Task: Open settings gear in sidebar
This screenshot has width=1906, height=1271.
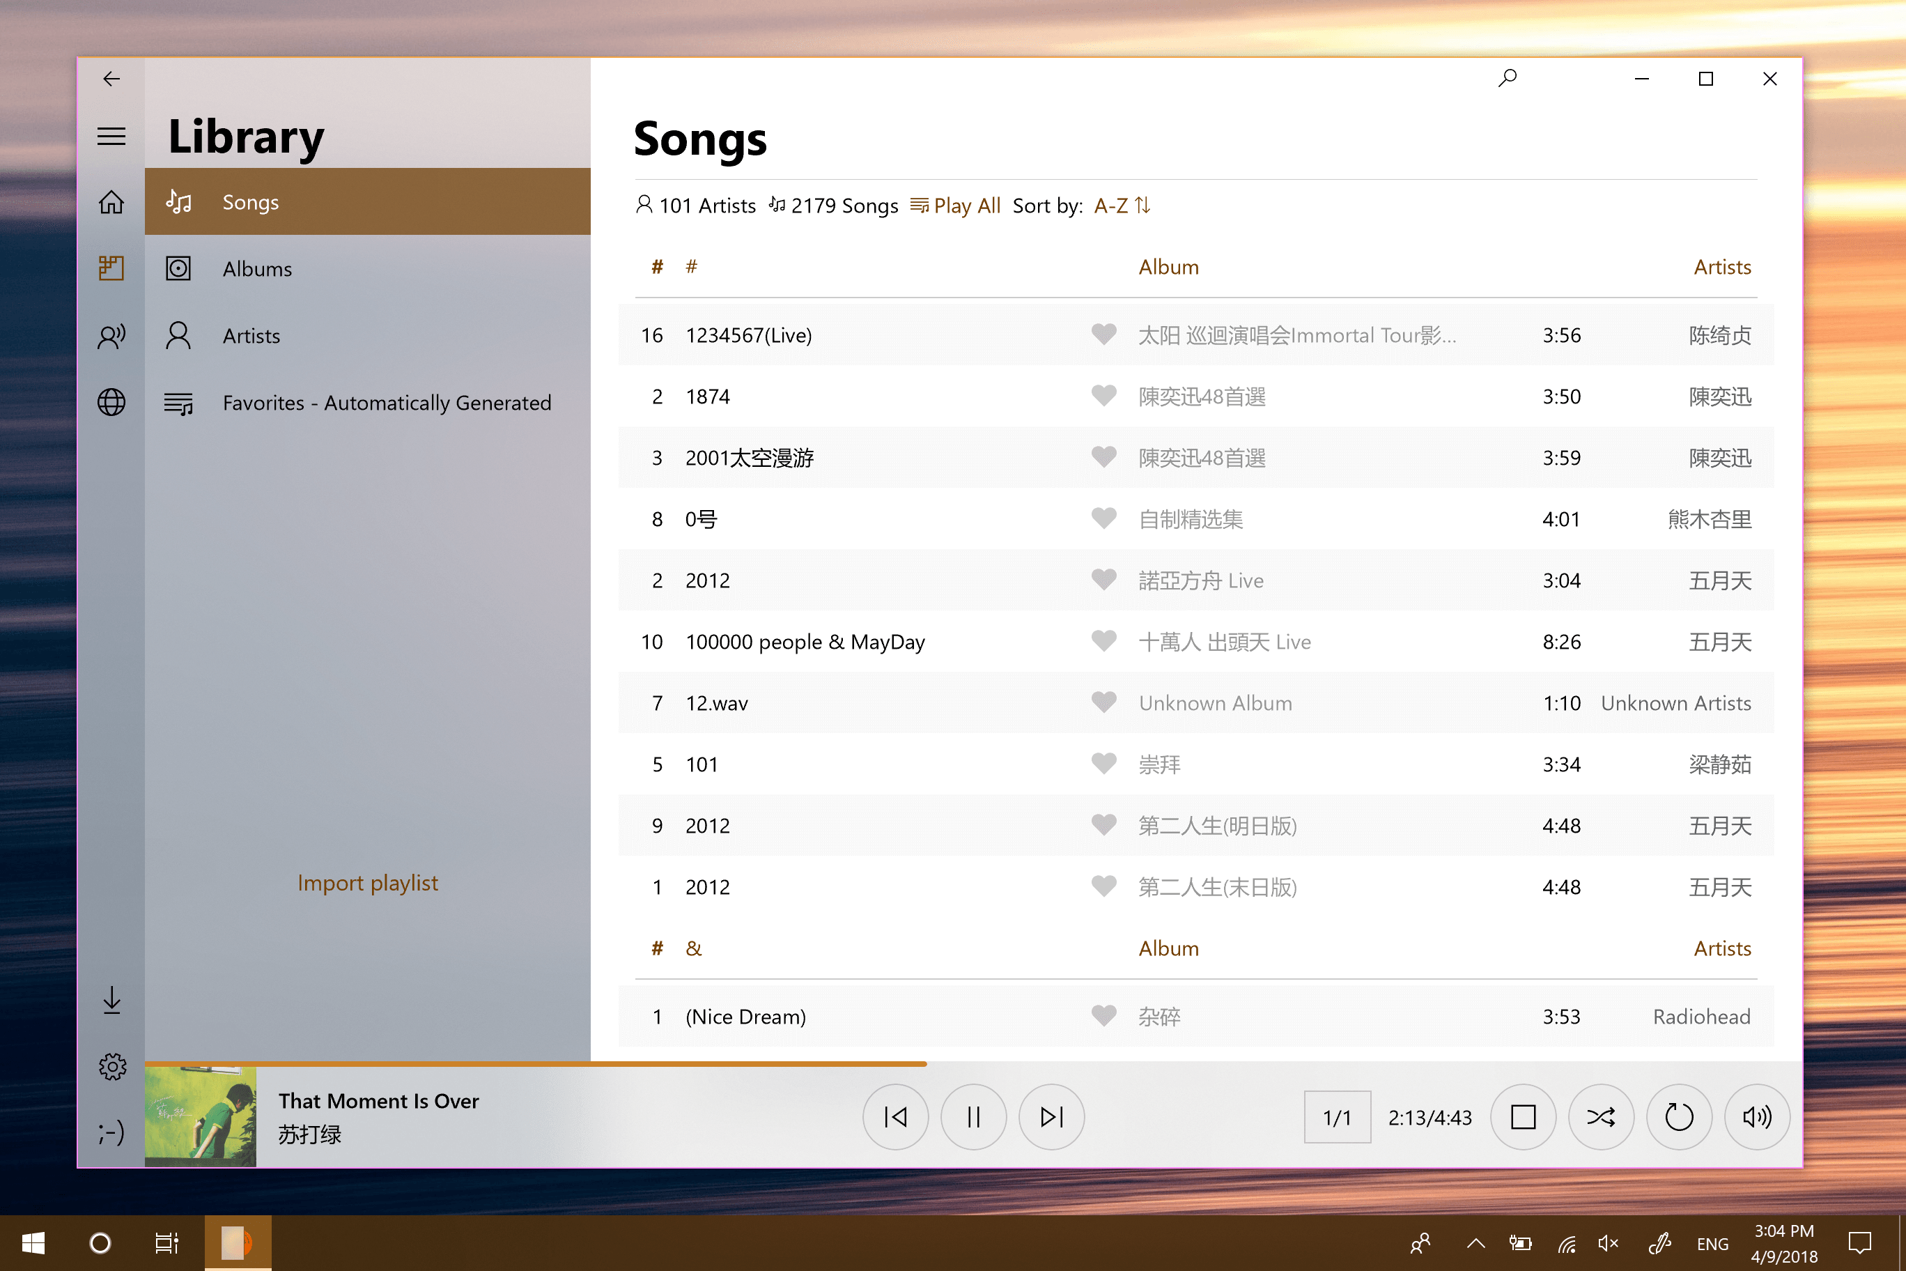Action: point(112,1067)
